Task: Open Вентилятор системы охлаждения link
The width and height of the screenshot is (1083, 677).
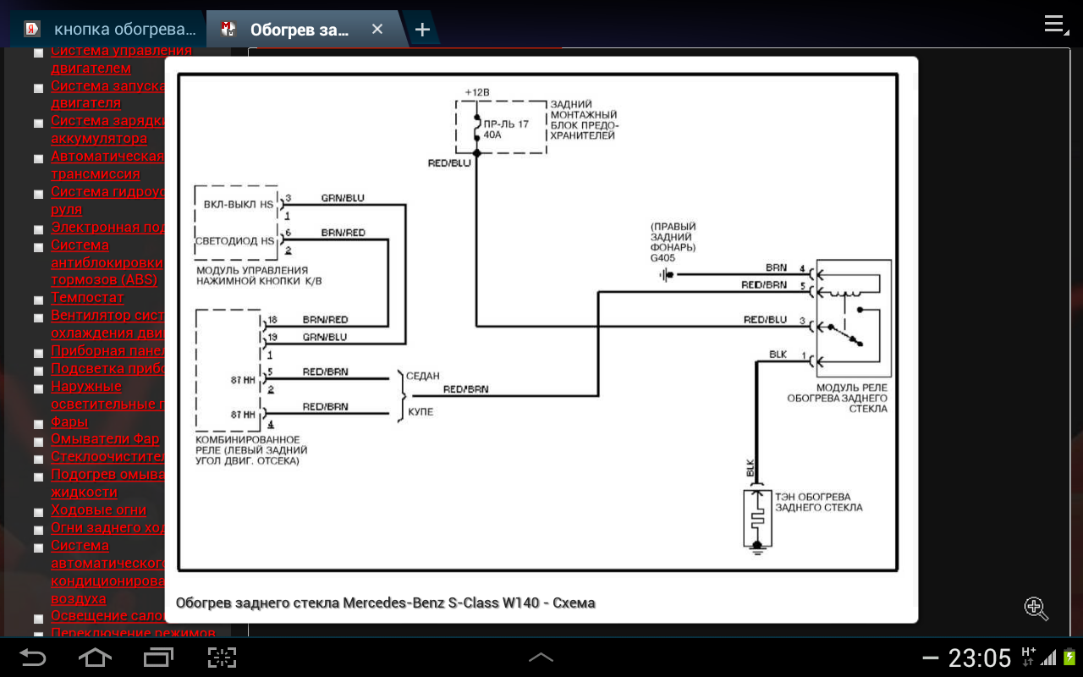Action: pos(107,324)
